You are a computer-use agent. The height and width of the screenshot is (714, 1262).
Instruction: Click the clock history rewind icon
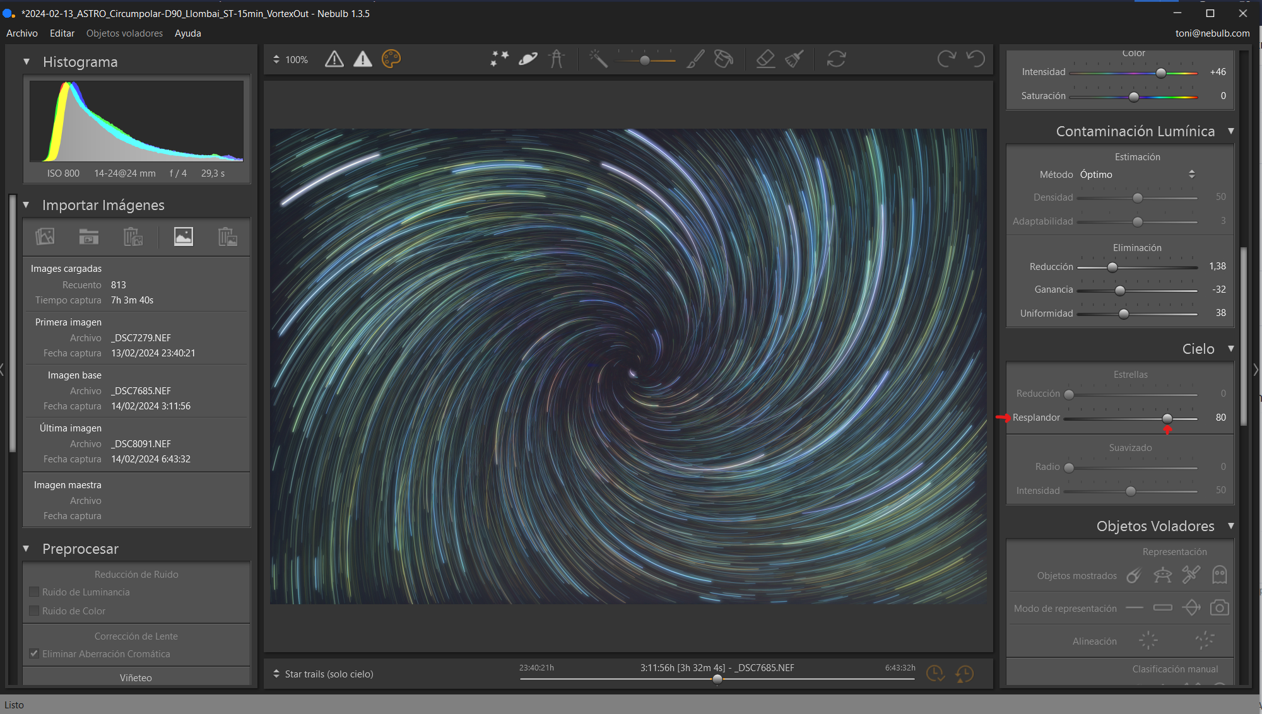pyautogui.click(x=964, y=674)
